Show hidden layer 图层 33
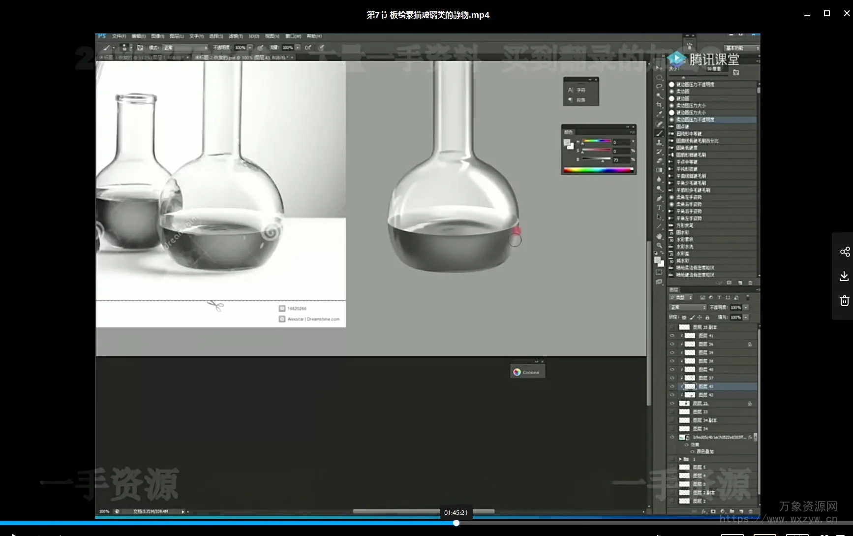 (672, 412)
